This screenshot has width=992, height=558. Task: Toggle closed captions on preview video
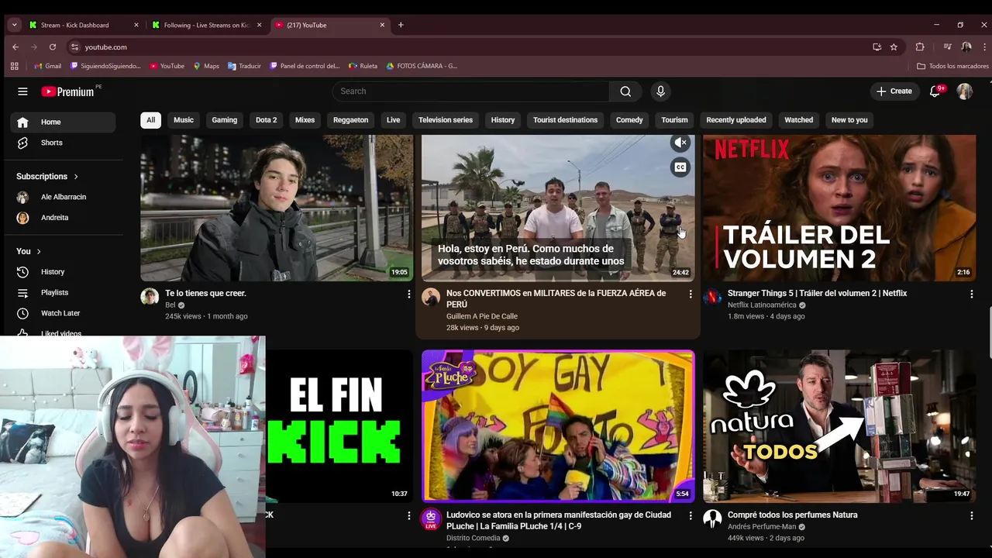point(680,167)
